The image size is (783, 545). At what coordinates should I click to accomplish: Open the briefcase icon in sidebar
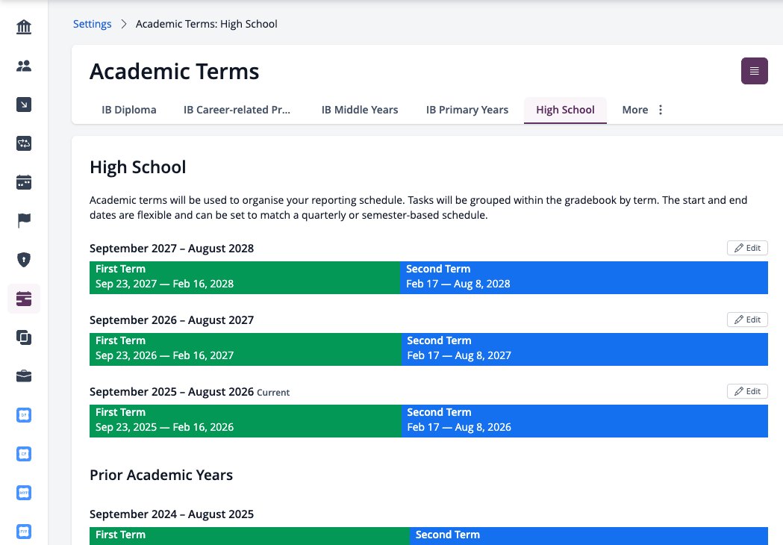23,376
